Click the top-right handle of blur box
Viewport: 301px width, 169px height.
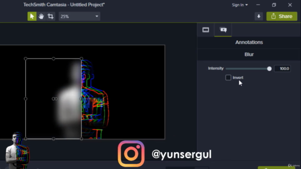tap(81, 59)
